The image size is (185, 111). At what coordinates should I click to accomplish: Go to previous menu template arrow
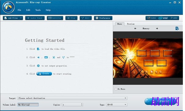tap(135, 28)
